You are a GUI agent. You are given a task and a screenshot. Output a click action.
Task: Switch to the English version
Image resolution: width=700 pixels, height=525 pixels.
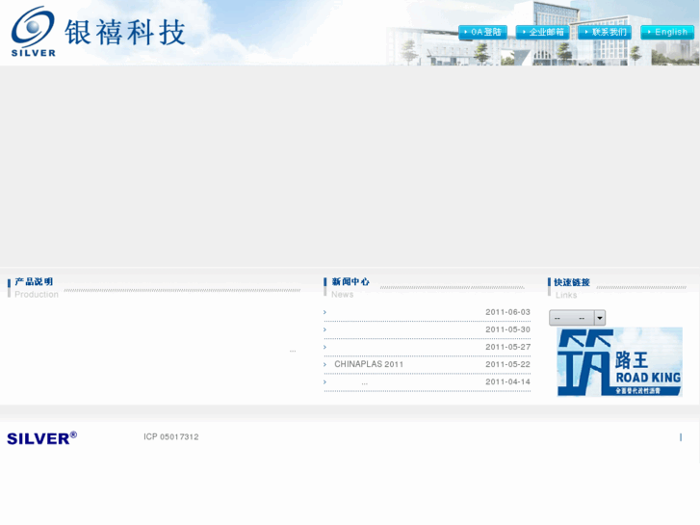click(x=667, y=32)
